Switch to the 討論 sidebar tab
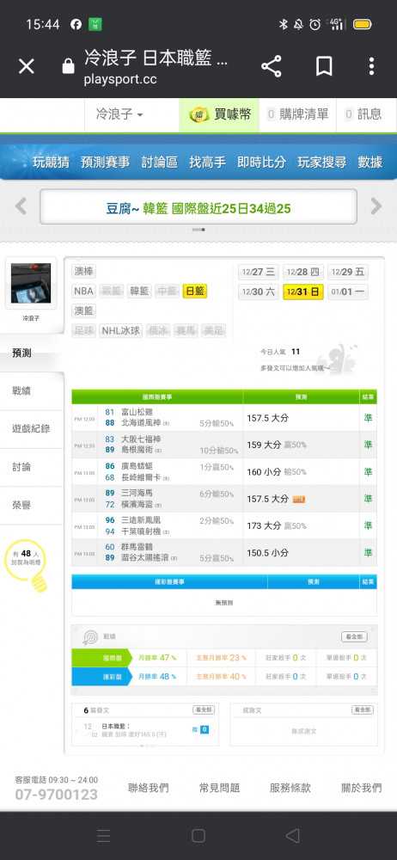The image size is (397, 860). (x=31, y=467)
